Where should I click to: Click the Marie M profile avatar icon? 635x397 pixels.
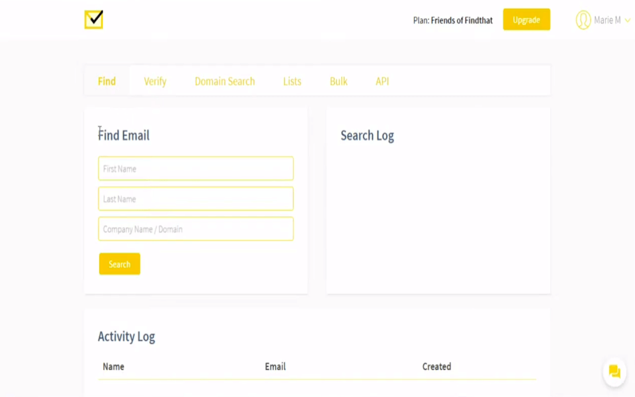[x=583, y=20]
